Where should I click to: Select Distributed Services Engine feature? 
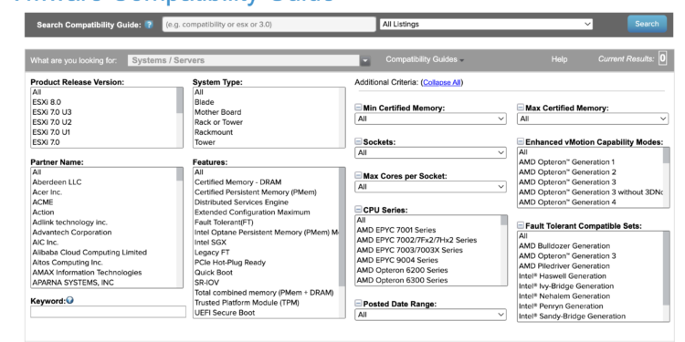[241, 202]
